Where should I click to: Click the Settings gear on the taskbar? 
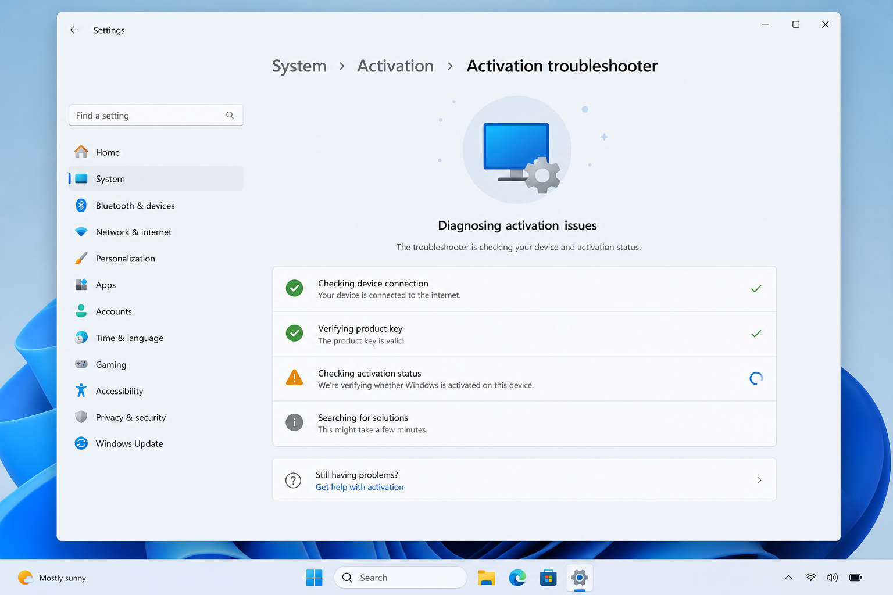(x=580, y=578)
